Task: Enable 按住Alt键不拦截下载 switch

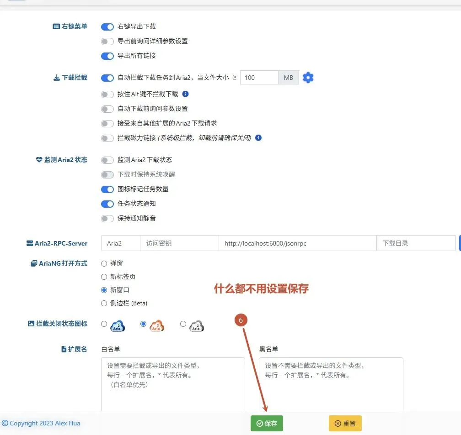Action: click(x=107, y=94)
